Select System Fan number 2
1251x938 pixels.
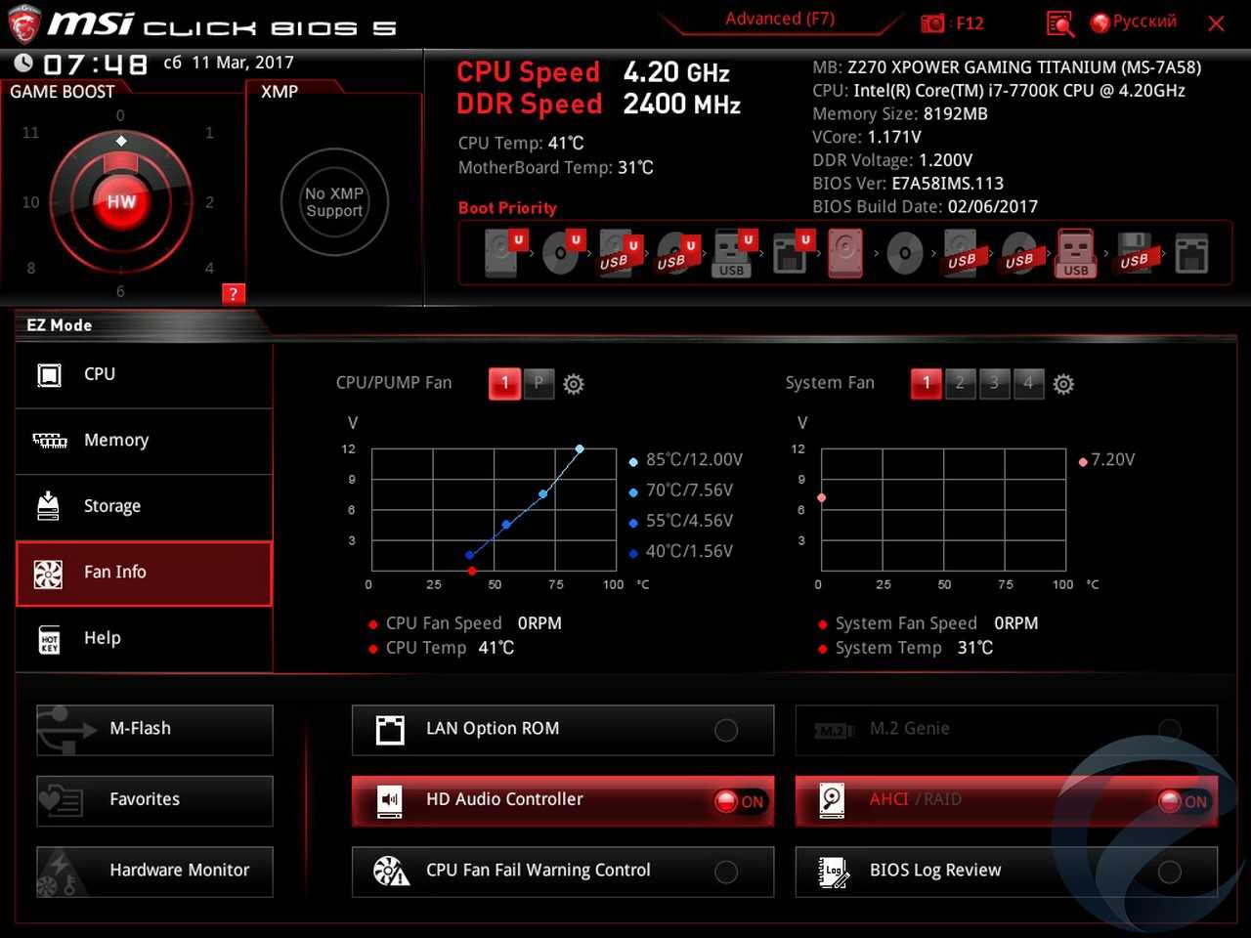point(960,383)
